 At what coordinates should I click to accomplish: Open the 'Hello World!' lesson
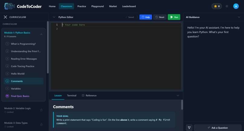tap(24, 74)
